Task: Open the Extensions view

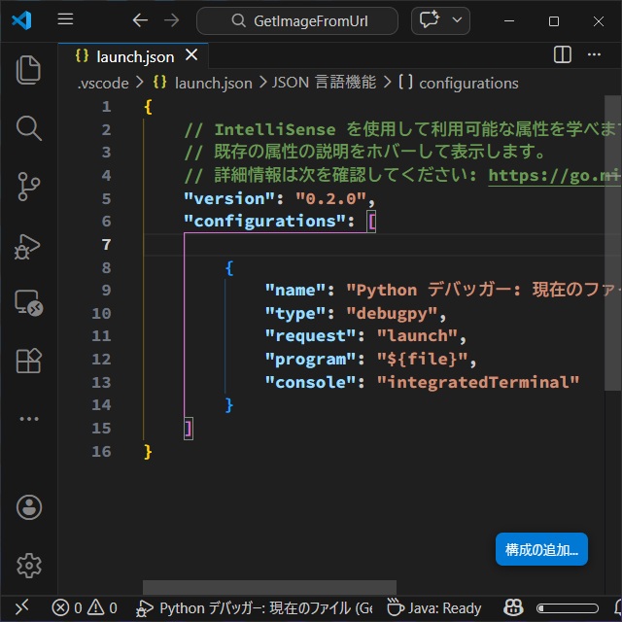Action: click(29, 361)
